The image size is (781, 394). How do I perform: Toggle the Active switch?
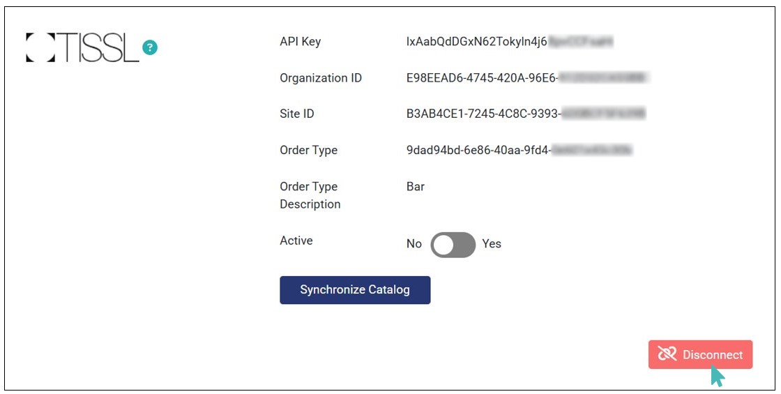click(x=453, y=245)
